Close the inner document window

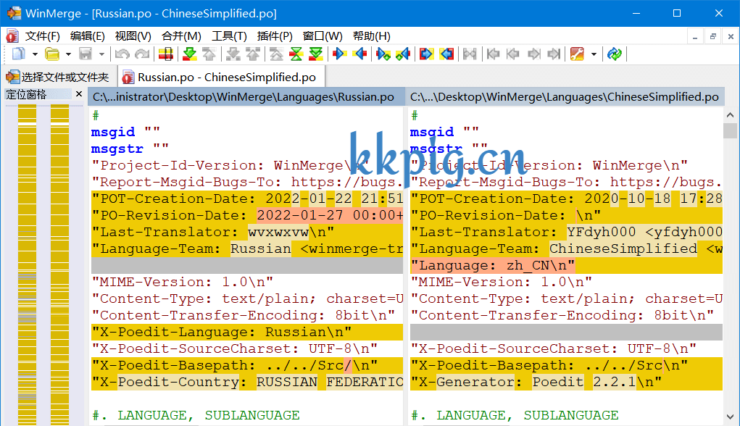(731, 36)
